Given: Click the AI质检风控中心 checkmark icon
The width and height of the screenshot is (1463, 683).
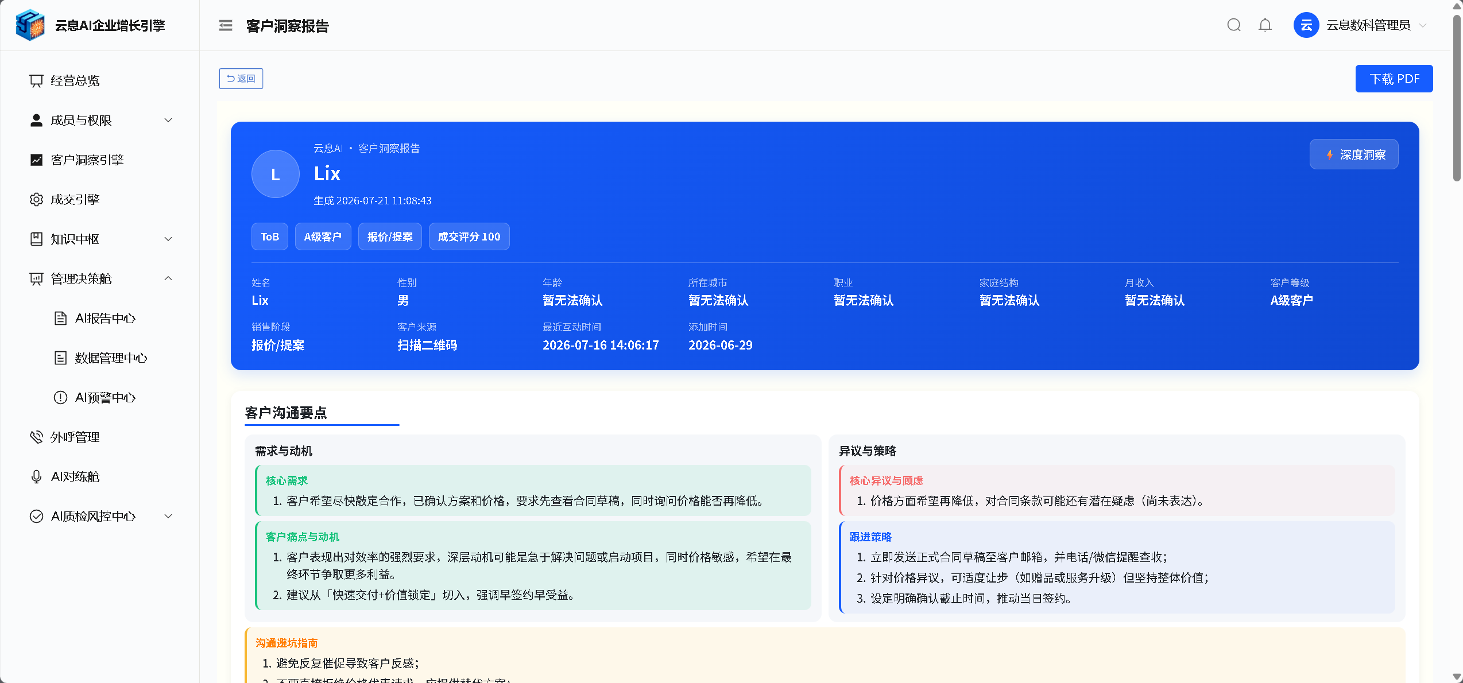Looking at the screenshot, I should (x=36, y=516).
